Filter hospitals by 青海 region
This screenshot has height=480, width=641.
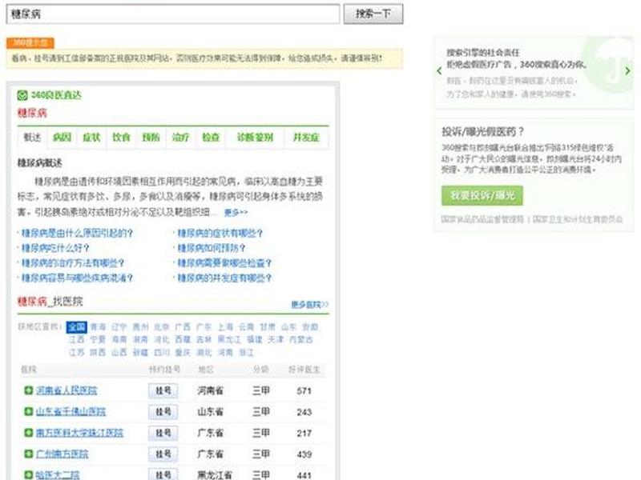pyautogui.click(x=98, y=327)
